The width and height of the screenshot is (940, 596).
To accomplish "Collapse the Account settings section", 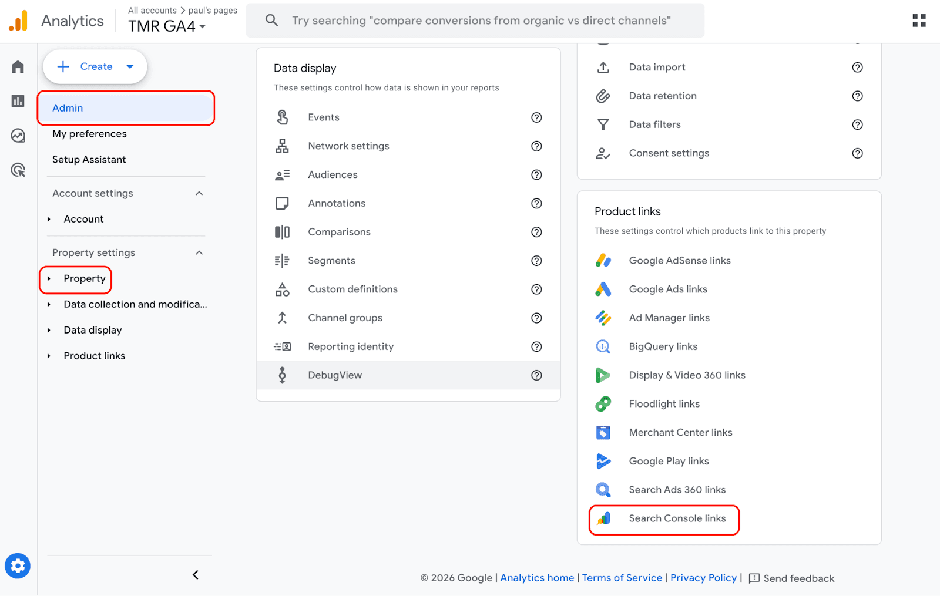I will point(199,193).
